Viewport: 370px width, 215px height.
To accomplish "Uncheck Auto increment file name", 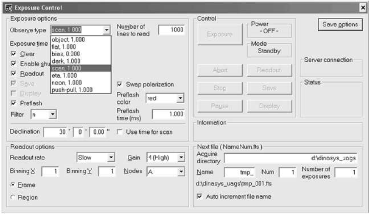I will [x=200, y=196].
